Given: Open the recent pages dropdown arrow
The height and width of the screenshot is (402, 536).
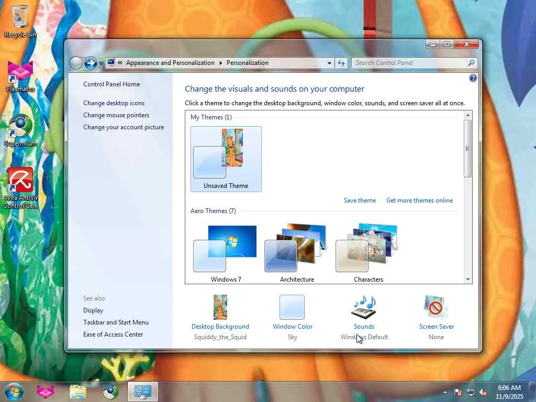Looking at the screenshot, I should [101, 63].
